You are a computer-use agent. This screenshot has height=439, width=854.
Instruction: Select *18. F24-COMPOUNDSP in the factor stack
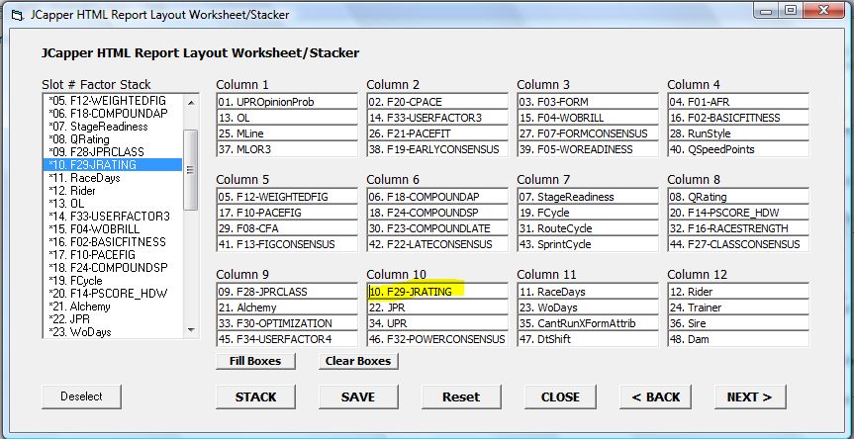pos(112,268)
